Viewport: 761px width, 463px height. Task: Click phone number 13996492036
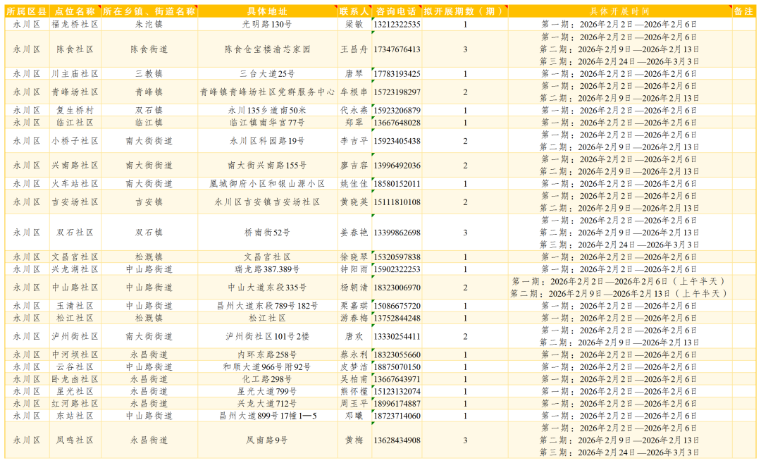click(397, 165)
